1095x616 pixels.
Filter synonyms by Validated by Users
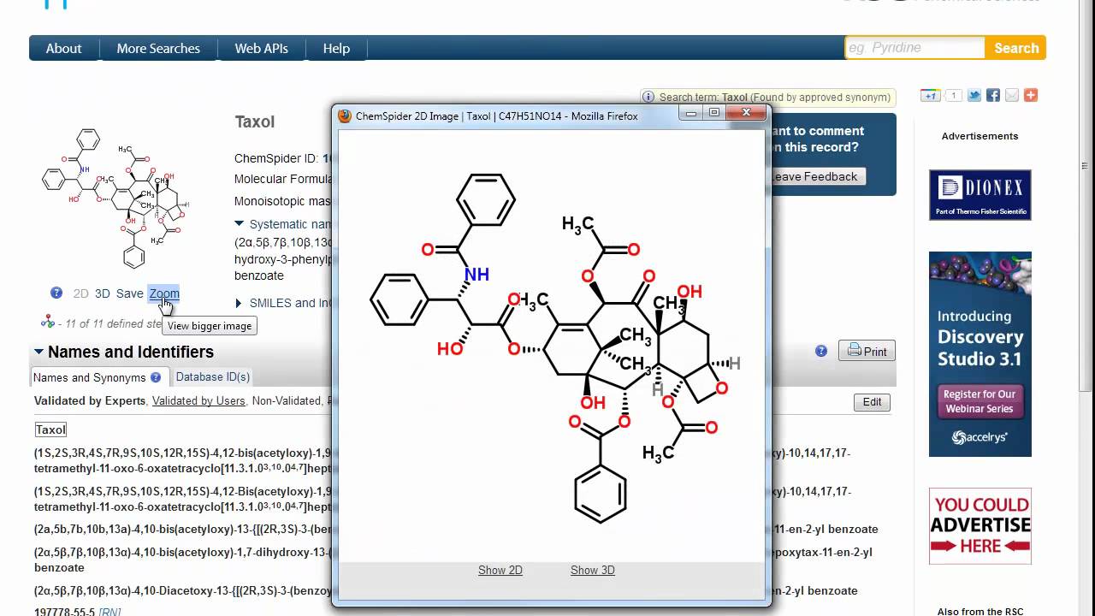tap(198, 400)
